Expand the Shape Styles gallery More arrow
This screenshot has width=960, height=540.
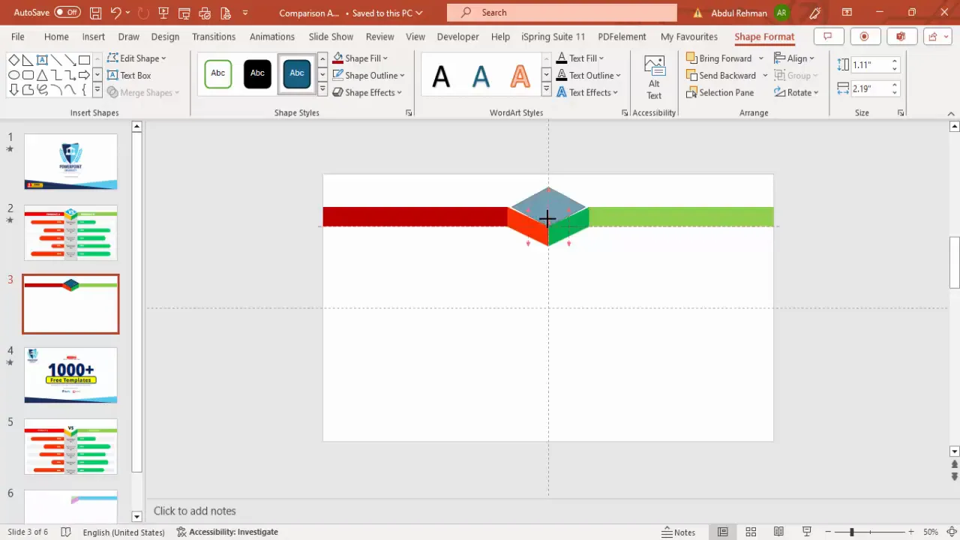[x=322, y=90]
